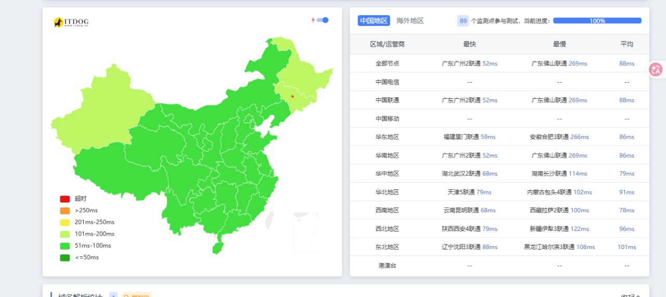The height and width of the screenshot is (297, 666).
Task: Click the 96ms average for 西北地区
Action: (x=627, y=229)
